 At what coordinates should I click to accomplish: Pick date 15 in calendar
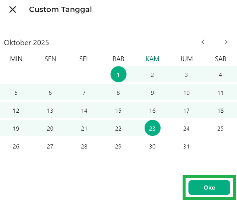pyautogui.click(x=118, y=110)
